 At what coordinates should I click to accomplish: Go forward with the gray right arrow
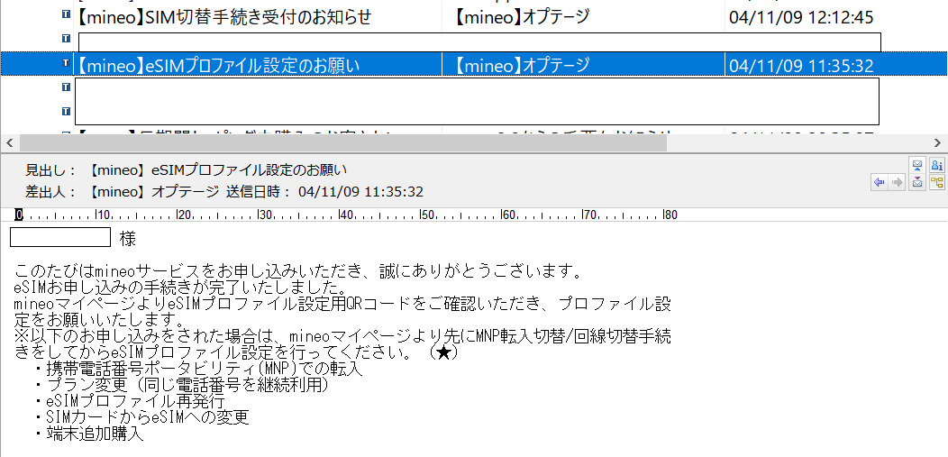pos(898,182)
